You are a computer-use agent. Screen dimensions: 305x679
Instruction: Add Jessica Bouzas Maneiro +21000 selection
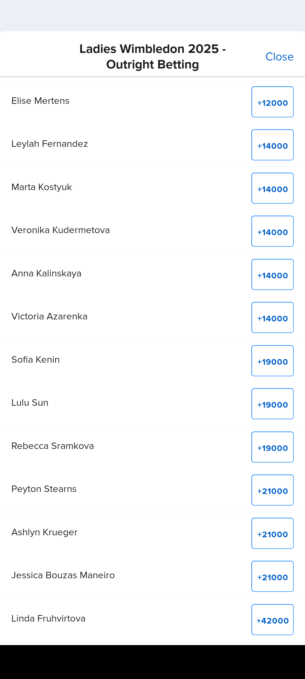point(272,577)
